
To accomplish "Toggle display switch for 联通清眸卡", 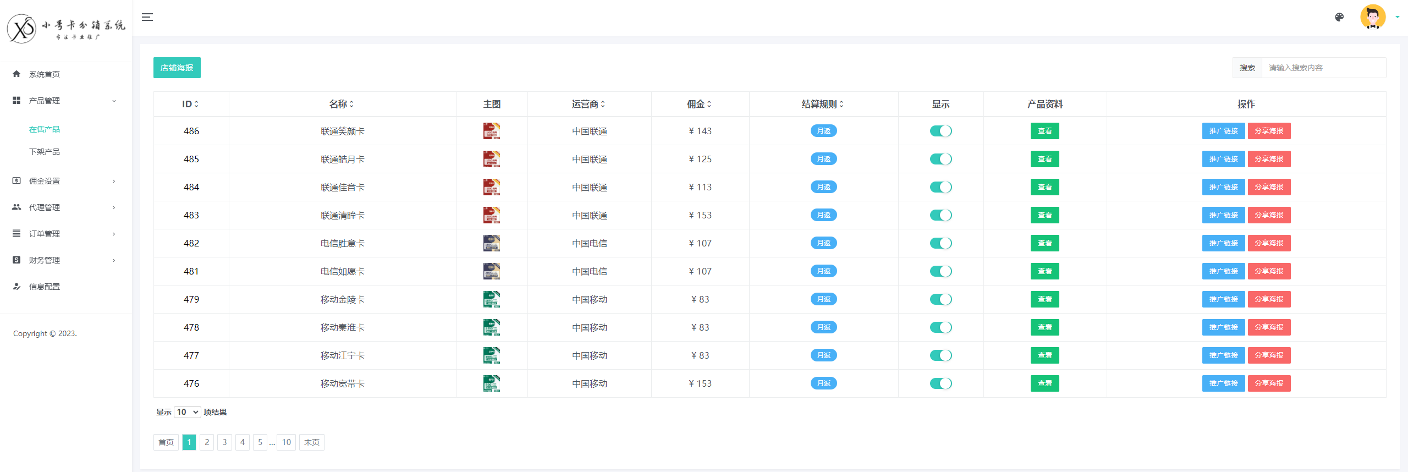I will click(941, 215).
